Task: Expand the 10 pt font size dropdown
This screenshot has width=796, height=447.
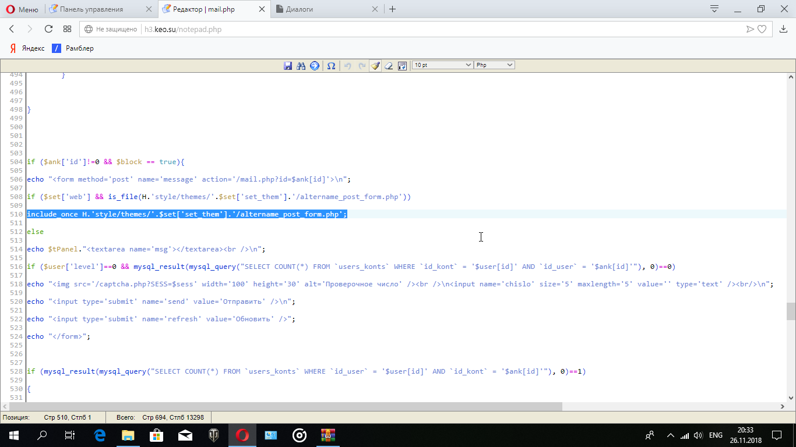Action: point(442,65)
